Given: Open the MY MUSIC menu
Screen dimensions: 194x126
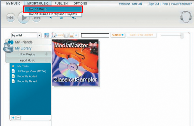Looking at the screenshot, I should pos(13,4).
